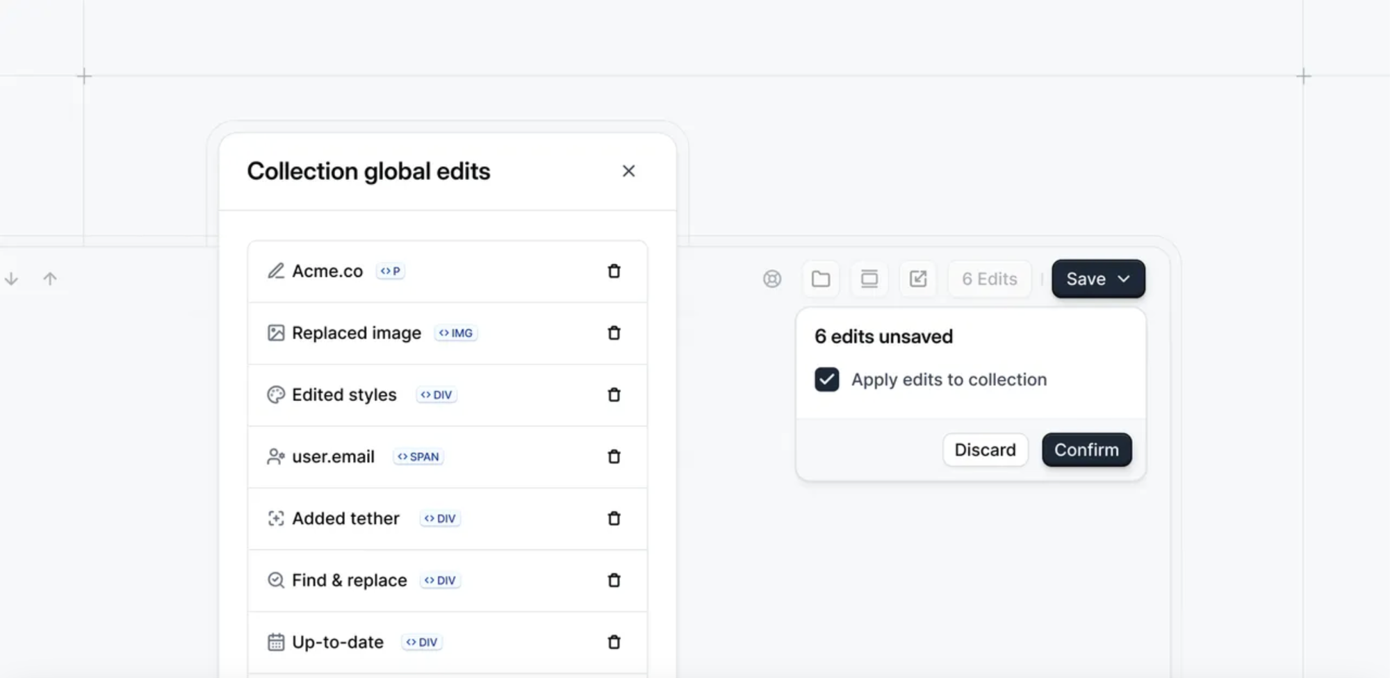Select the user.email edit label
The width and height of the screenshot is (1390, 678).
(x=333, y=456)
